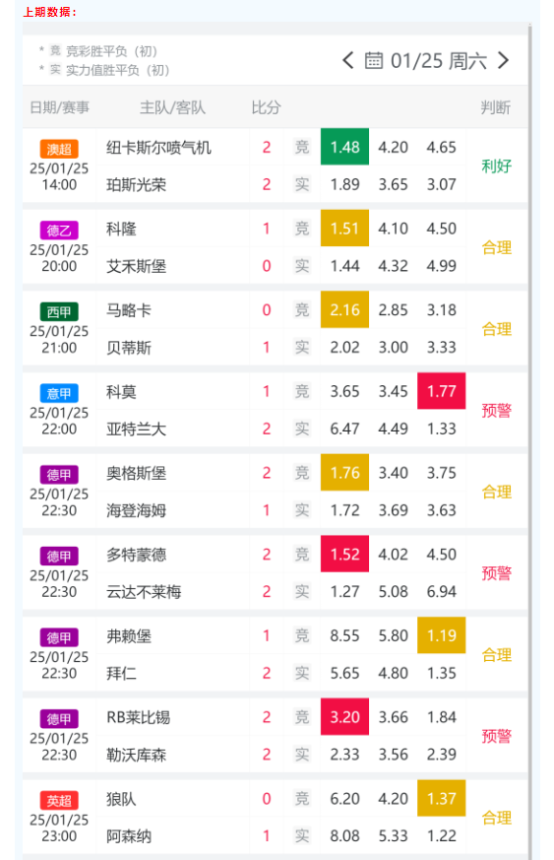Viewport: 554px width, 860px height.
Task: Click the 比分 column header
Action: pos(267,107)
